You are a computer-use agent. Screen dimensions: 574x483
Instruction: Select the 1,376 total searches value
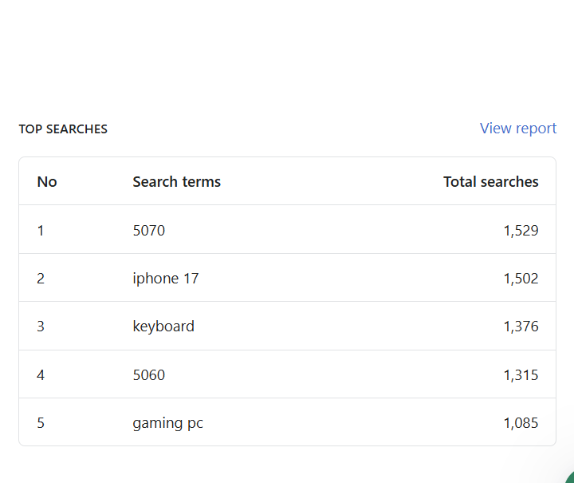coord(521,327)
